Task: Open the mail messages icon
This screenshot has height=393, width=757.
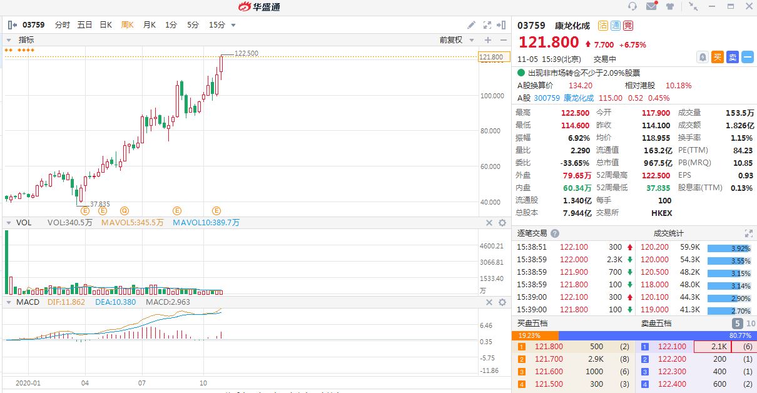Action: (x=652, y=6)
